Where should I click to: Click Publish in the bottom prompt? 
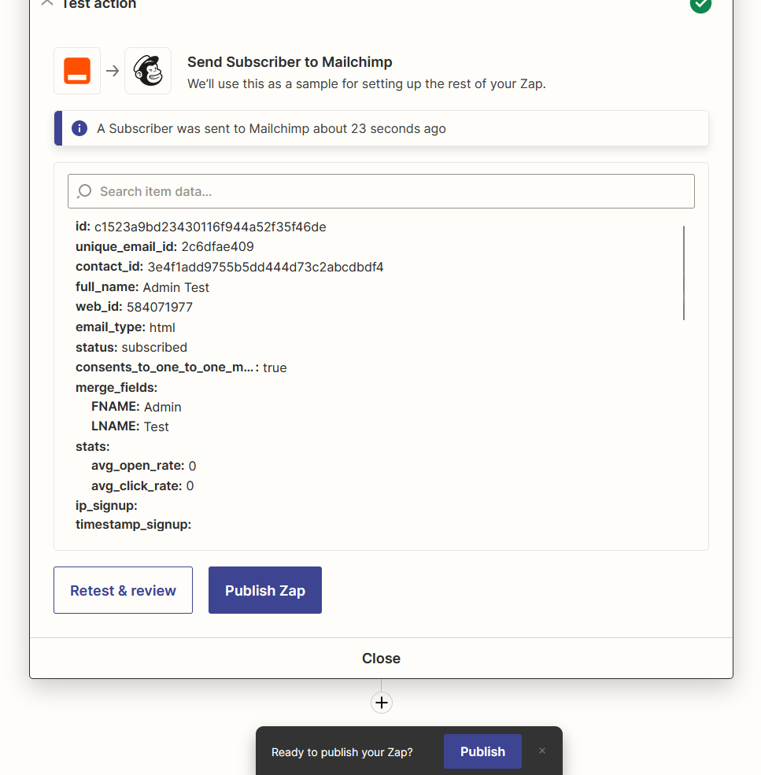[482, 751]
